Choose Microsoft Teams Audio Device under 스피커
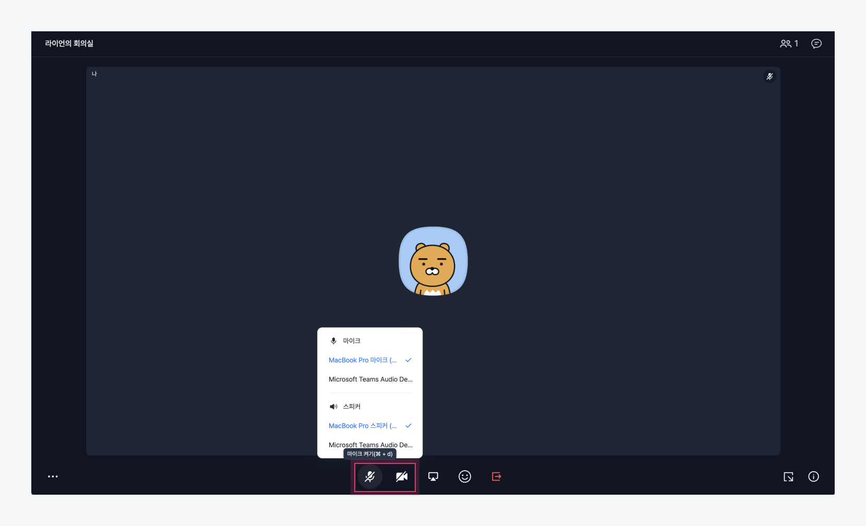Screen dimensions: 866x526 coord(370,445)
